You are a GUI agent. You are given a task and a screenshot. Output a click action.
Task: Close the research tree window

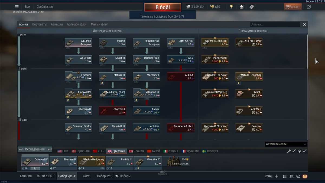(x=304, y=24)
